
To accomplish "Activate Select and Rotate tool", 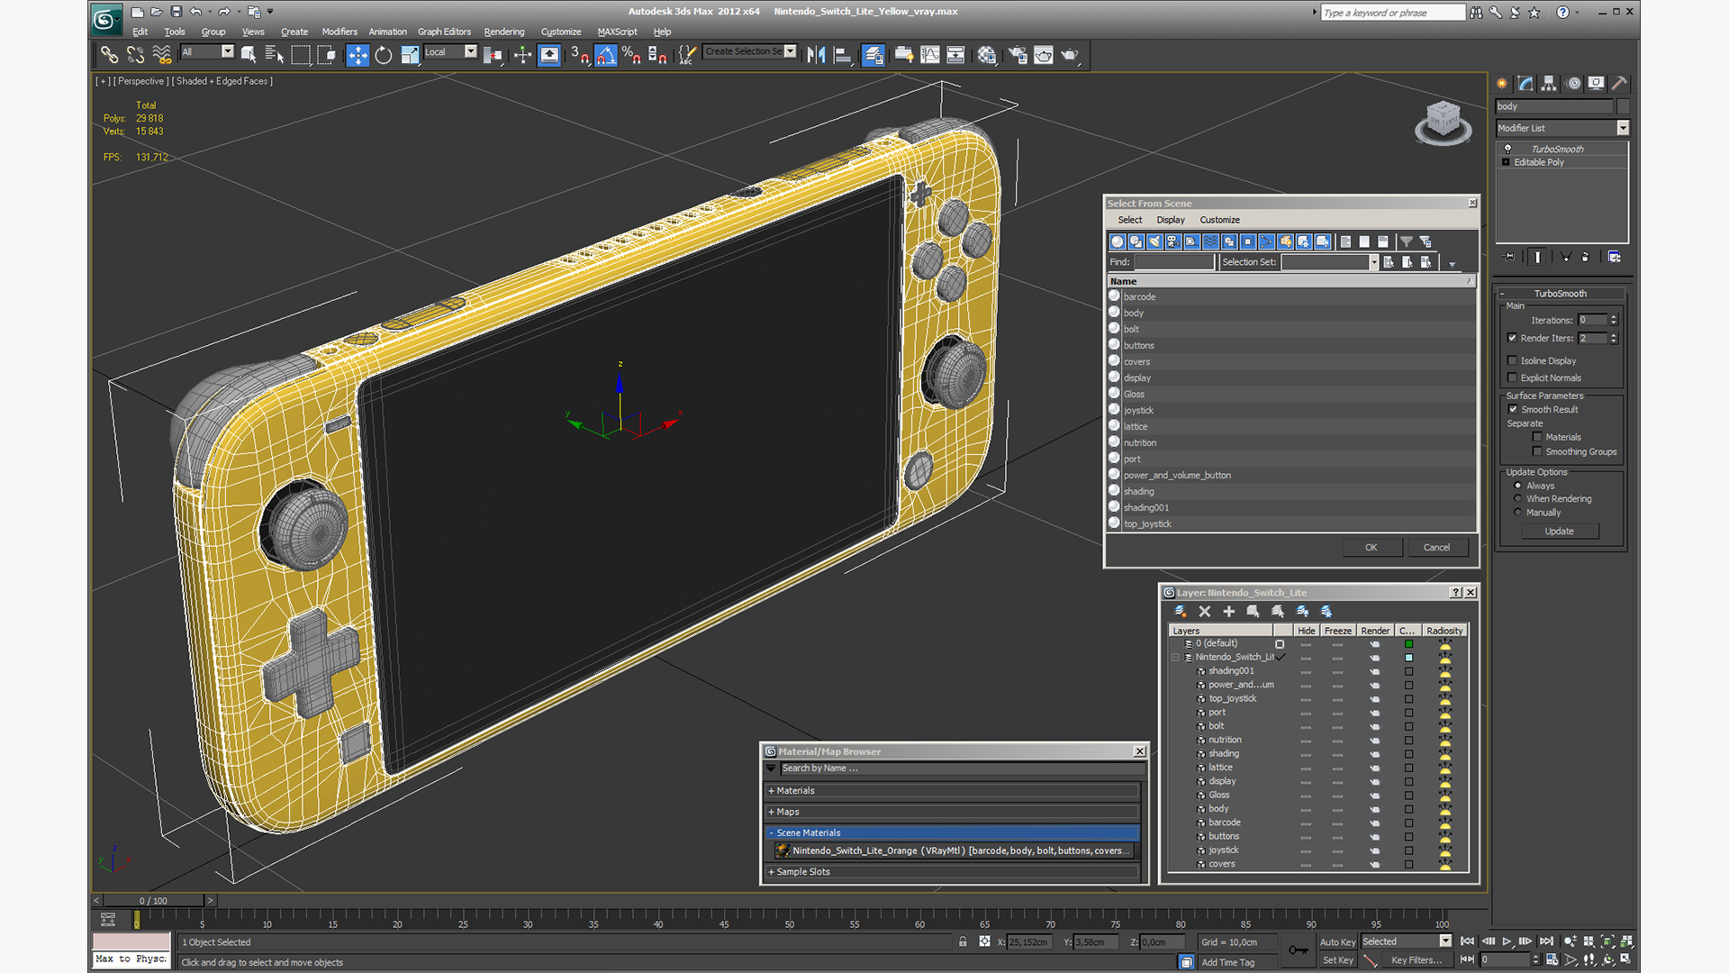I will click(x=384, y=55).
